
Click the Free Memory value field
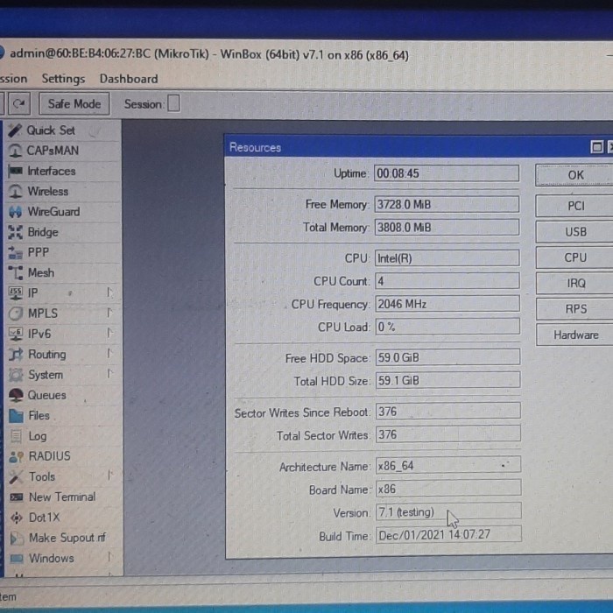(x=447, y=204)
